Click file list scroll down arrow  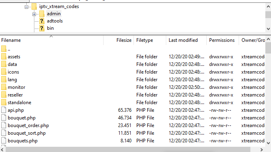tap(268, 143)
